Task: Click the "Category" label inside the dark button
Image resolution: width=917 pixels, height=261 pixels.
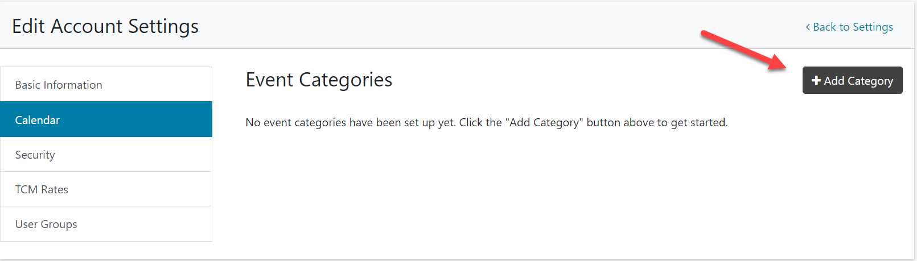Action: [x=870, y=81]
